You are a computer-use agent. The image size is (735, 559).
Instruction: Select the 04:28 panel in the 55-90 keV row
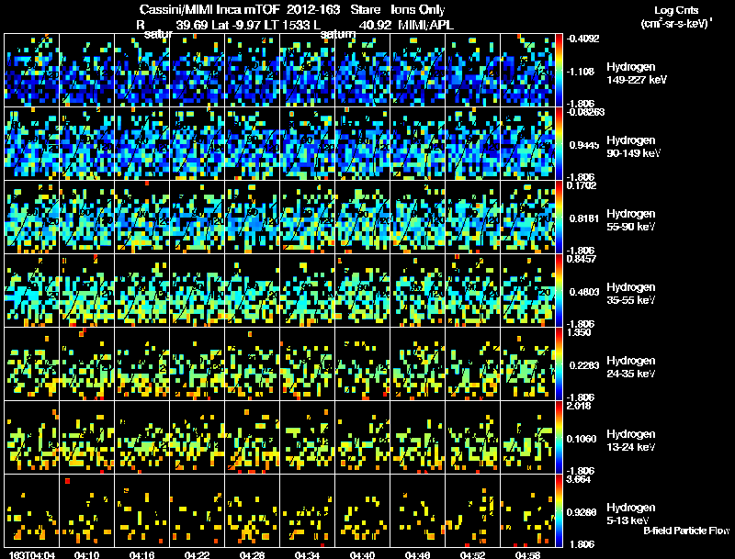point(252,217)
